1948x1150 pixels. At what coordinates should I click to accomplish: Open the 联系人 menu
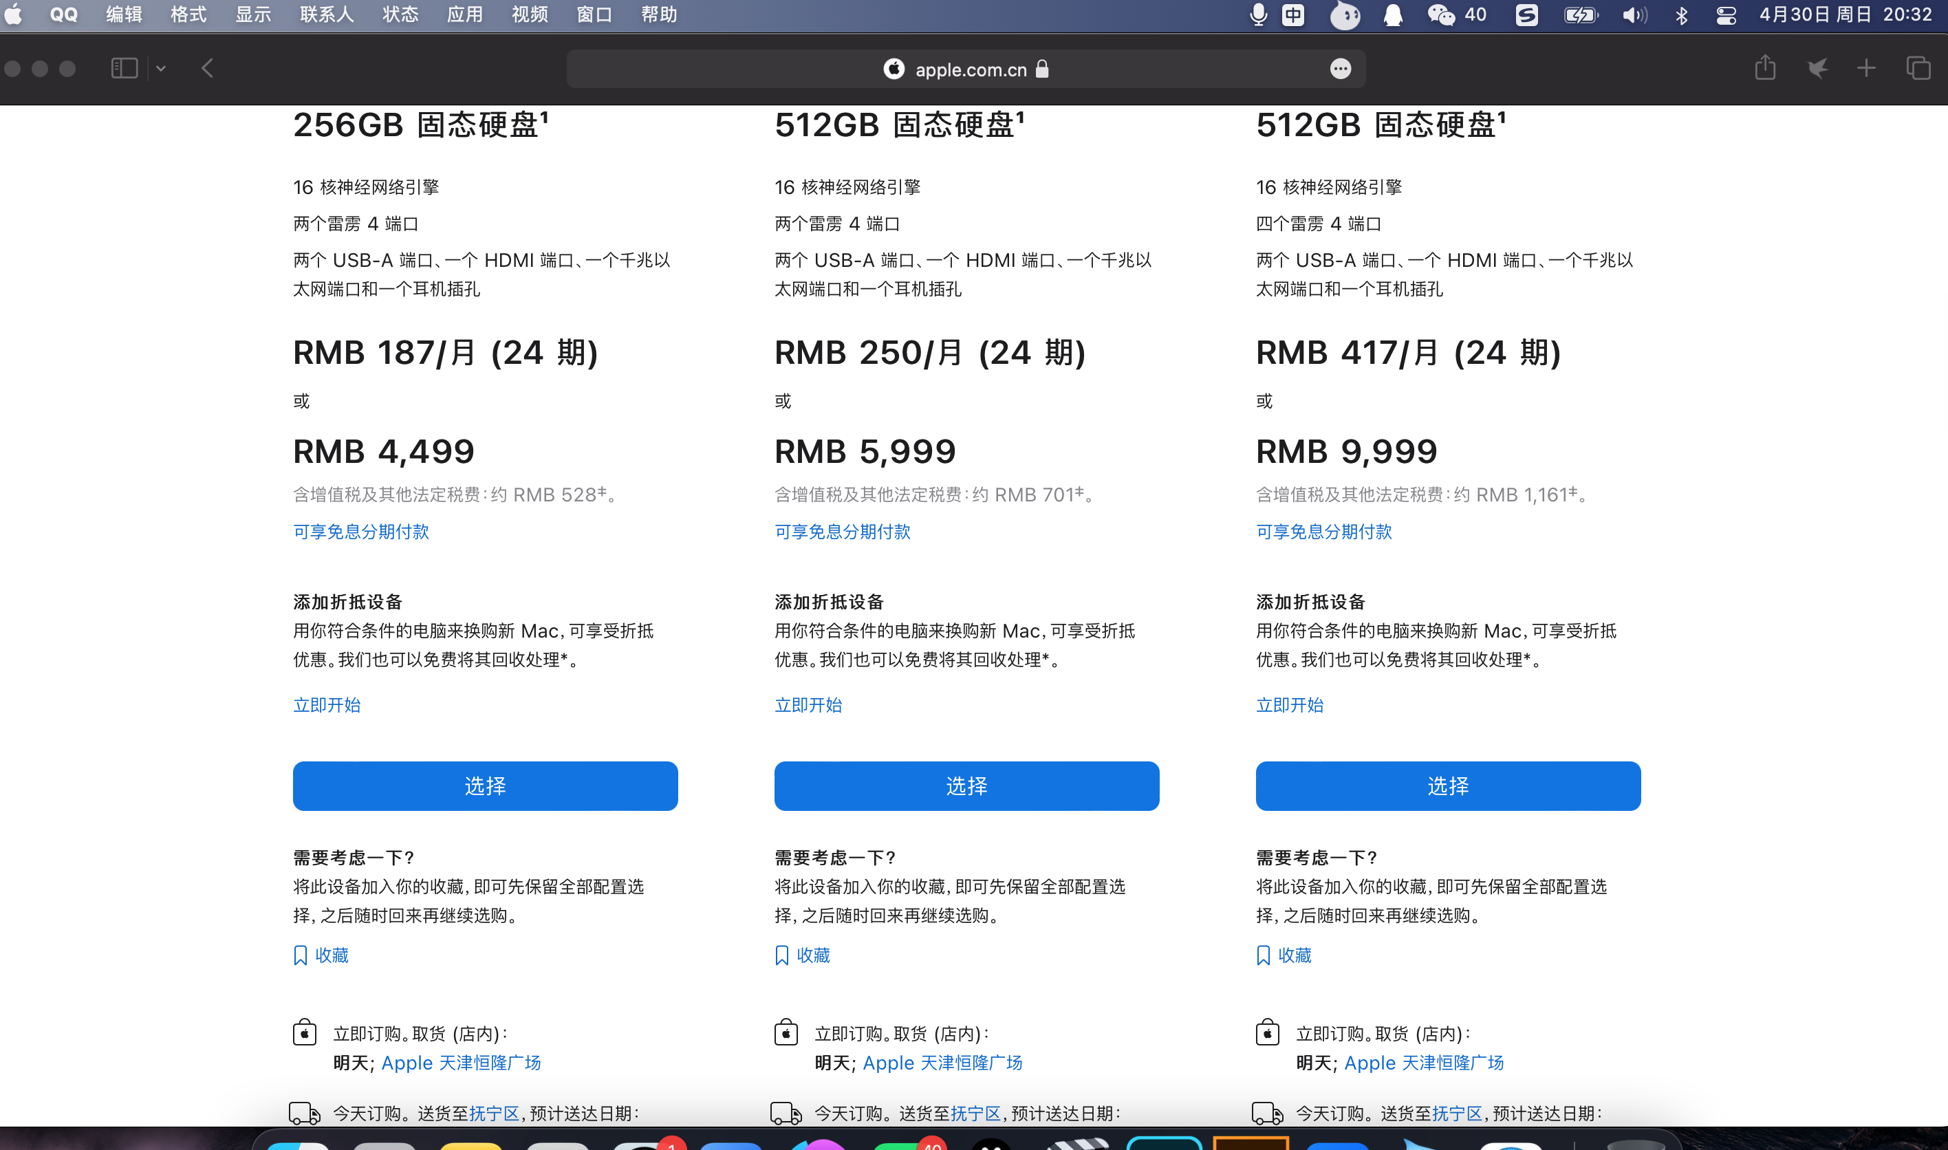coord(327,14)
